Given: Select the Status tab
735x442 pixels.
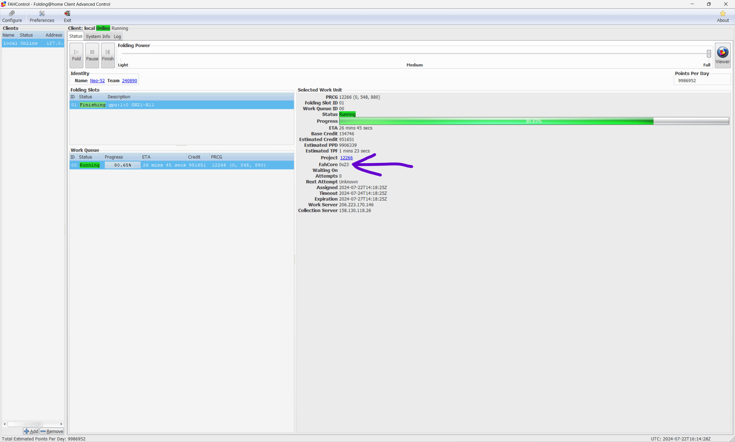Looking at the screenshot, I should [x=76, y=36].
